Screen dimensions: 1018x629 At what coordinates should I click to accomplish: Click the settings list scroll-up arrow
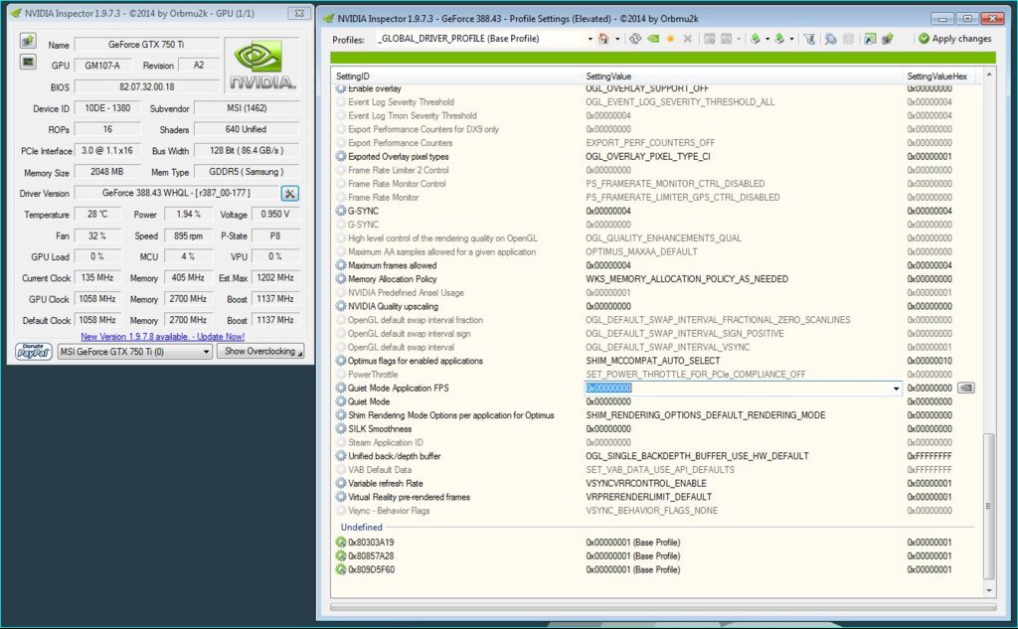tap(989, 75)
